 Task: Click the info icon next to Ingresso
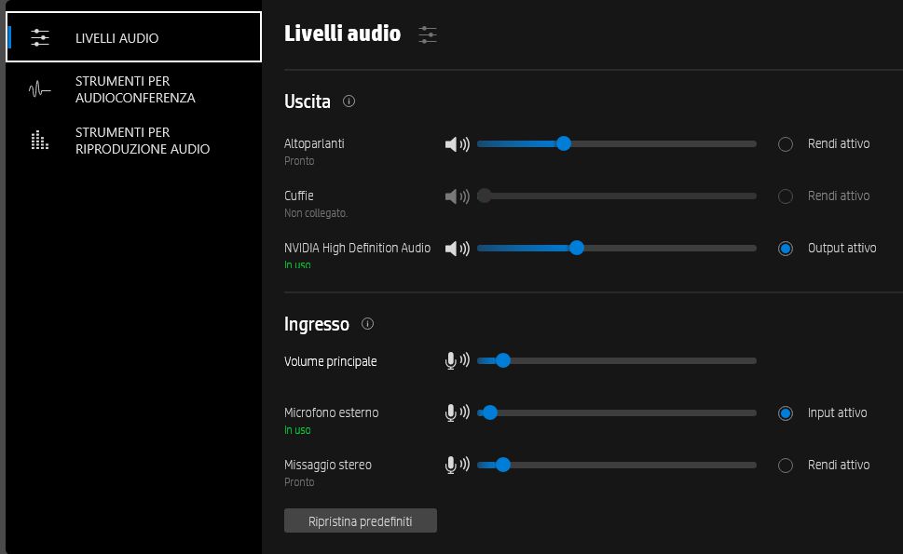pos(367,324)
